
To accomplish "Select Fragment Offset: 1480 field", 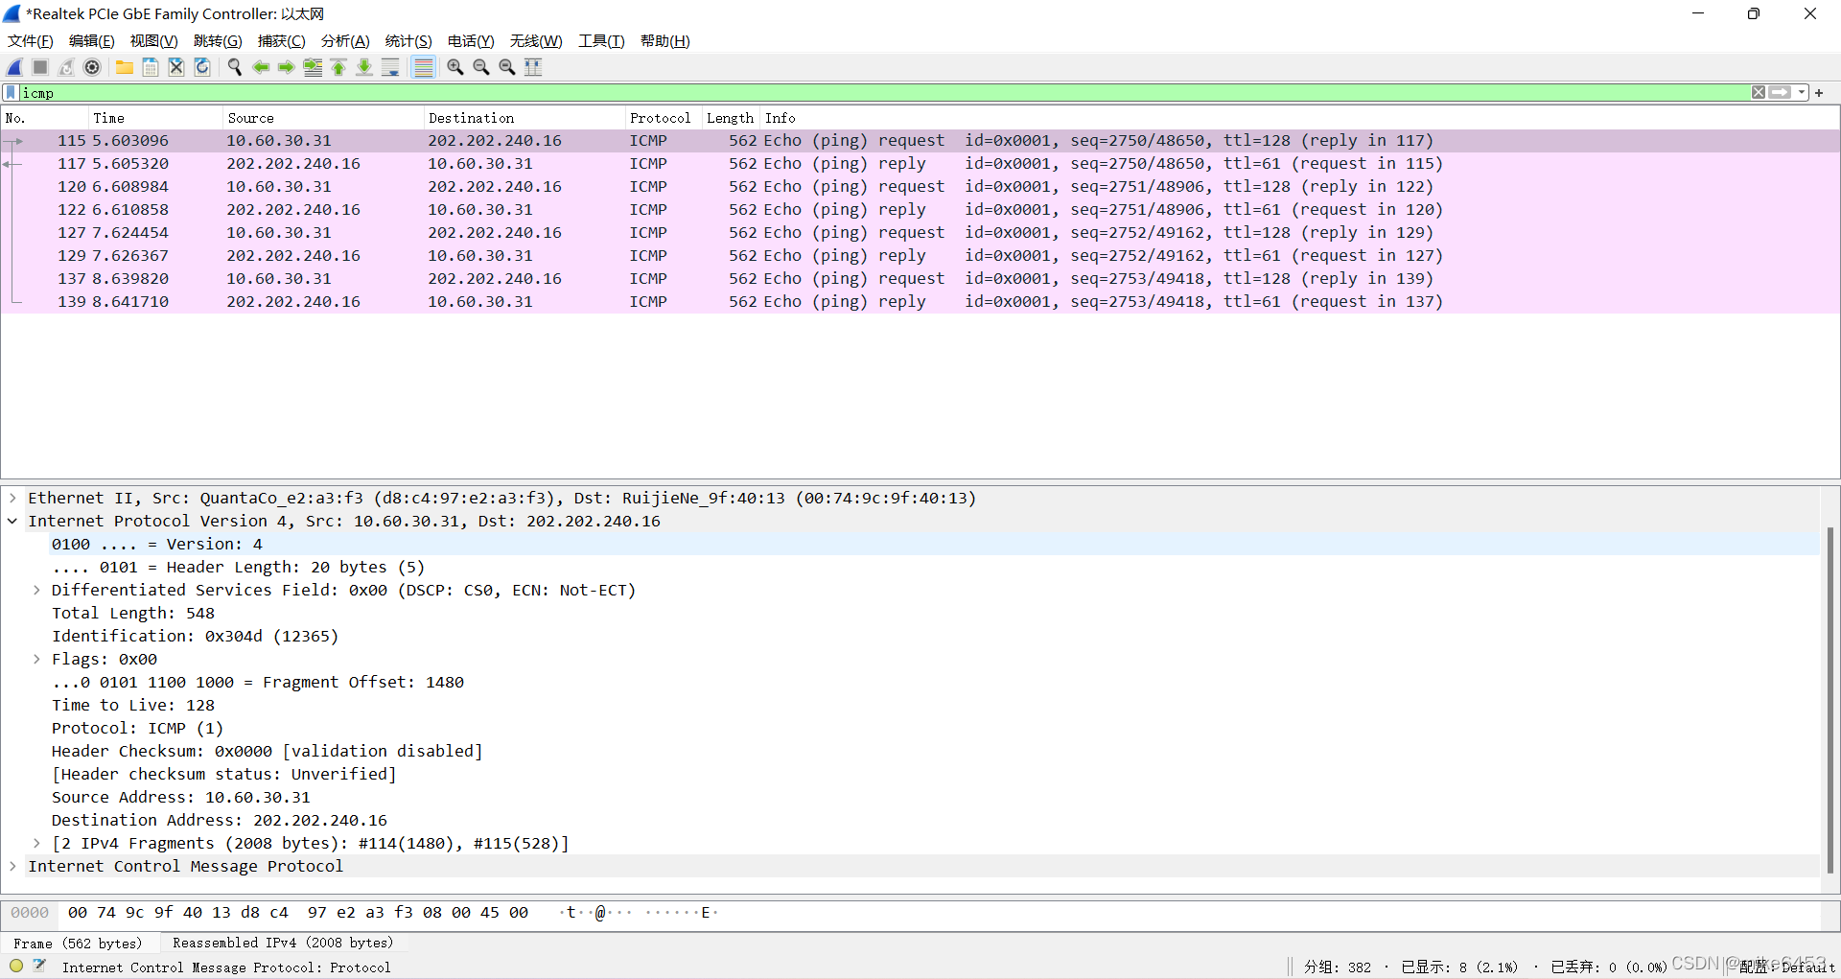I will pos(258,682).
